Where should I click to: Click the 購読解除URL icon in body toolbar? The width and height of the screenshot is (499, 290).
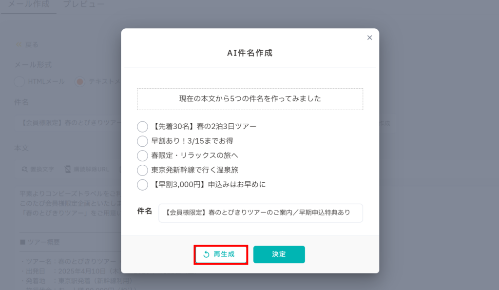[68, 170]
